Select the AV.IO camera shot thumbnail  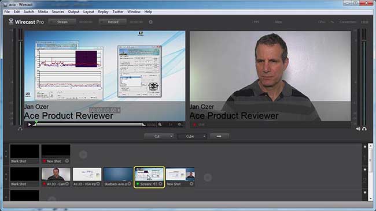coord(56,175)
